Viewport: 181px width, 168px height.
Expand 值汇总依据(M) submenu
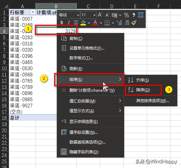coord(91,101)
